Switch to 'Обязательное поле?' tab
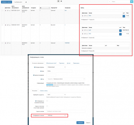The image size is (134, 125). (51, 63)
